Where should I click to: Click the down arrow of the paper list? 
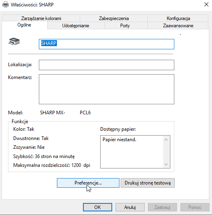click(166, 164)
